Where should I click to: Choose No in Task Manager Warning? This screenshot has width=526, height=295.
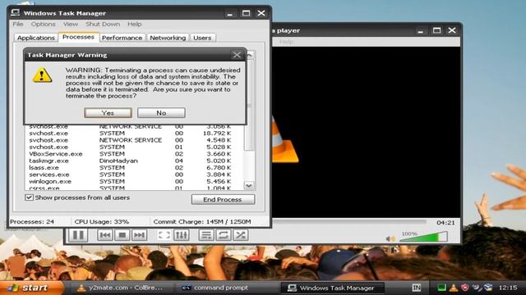tap(161, 113)
